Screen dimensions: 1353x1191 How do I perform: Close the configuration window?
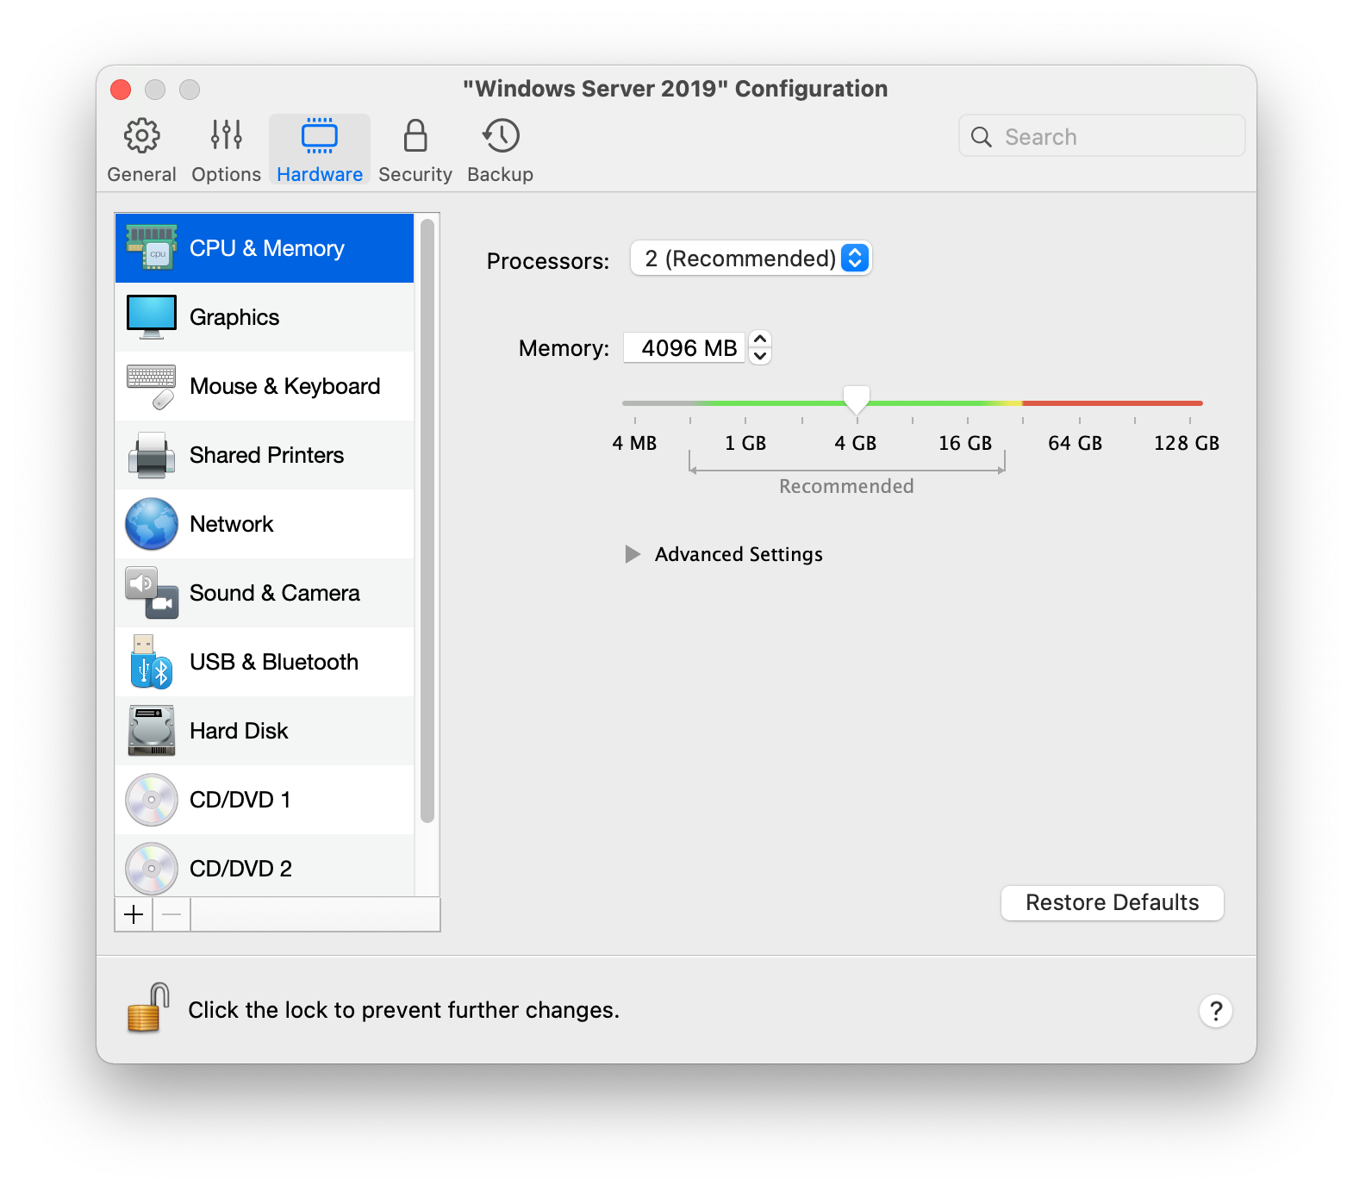click(121, 90)
